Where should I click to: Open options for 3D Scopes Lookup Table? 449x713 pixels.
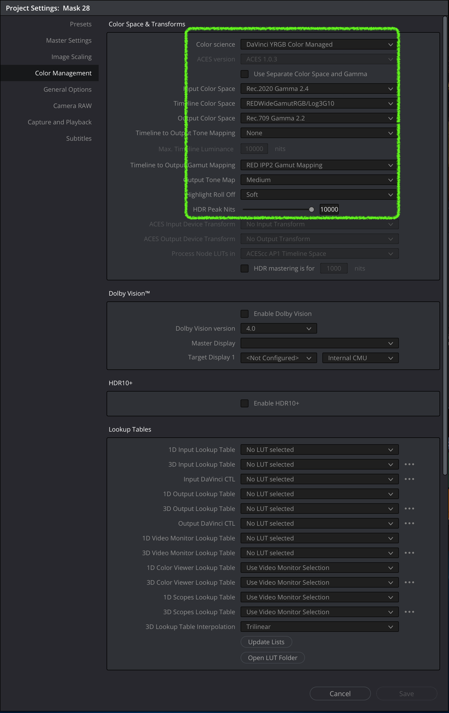click(x=409, y=612)
